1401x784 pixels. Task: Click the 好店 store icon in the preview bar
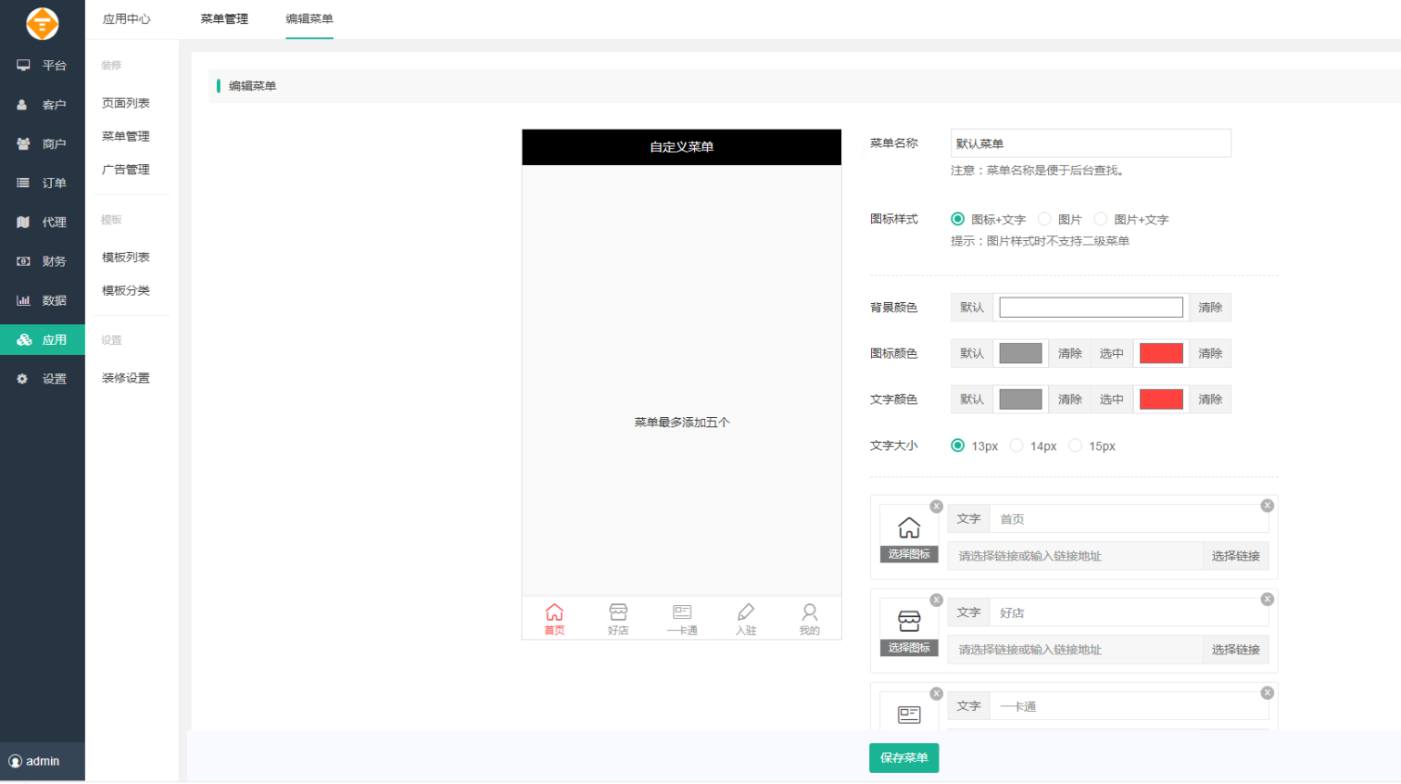click(x=618, y=612)
